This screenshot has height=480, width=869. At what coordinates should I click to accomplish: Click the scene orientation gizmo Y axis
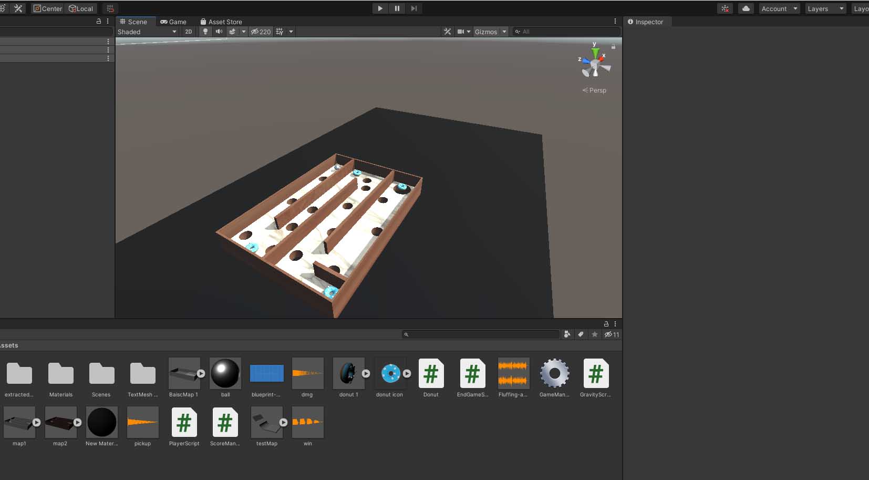tap(595, 52)
